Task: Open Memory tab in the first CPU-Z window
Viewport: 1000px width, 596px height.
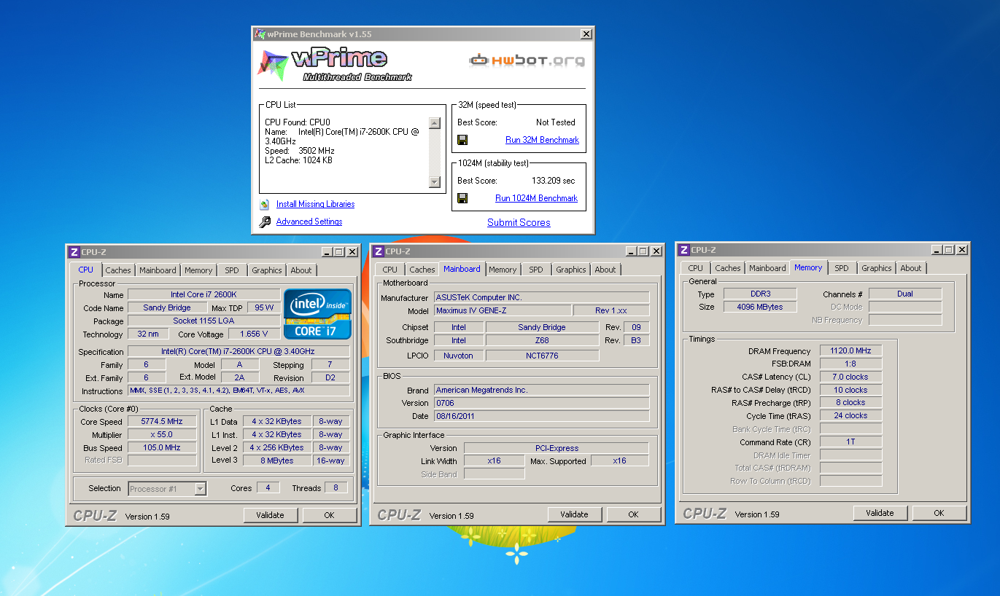Action: (x=198, y=270)
